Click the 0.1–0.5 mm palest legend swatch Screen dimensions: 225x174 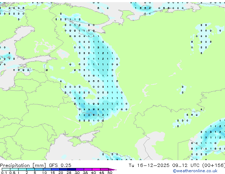tap(6, 169)
